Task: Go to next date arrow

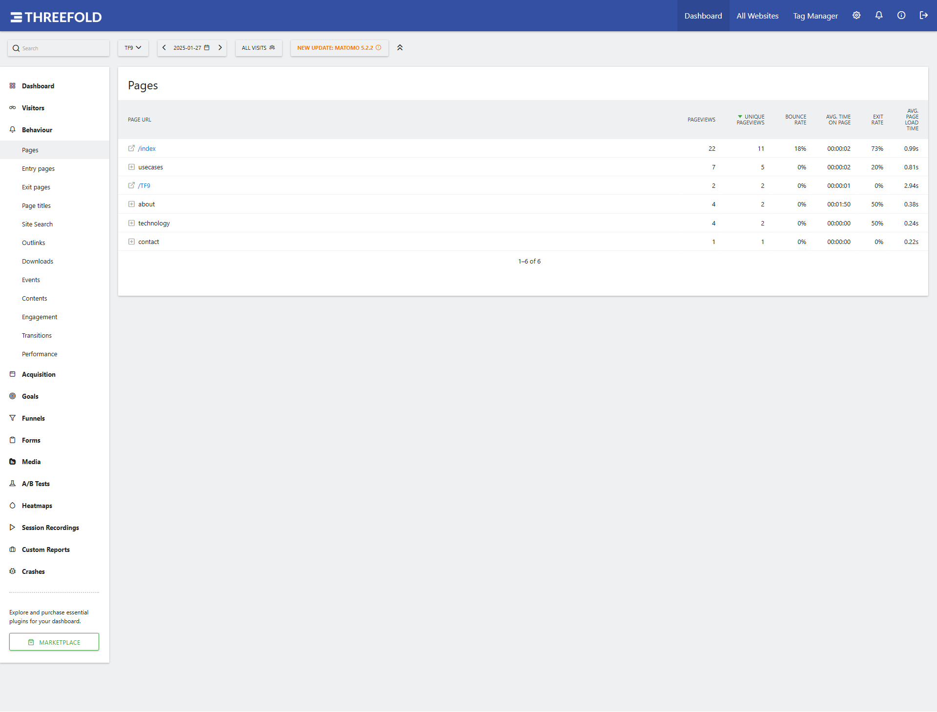Action: pos(220,48)
